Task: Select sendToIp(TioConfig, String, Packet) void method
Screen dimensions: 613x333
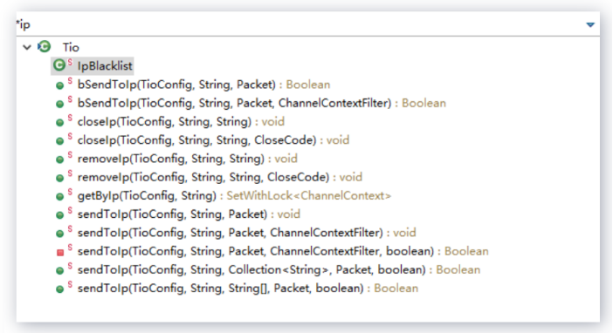Action: tap(189, 214)
